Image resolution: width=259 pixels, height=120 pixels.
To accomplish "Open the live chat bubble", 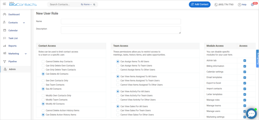I will point(251,114).
